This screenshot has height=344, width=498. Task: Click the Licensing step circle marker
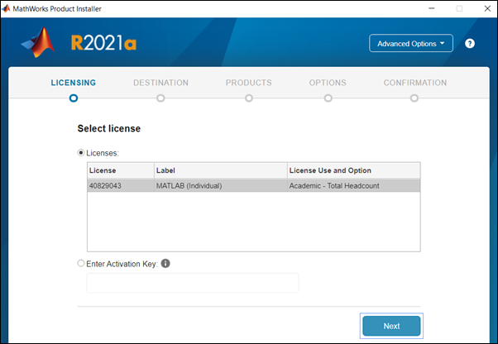74,98
